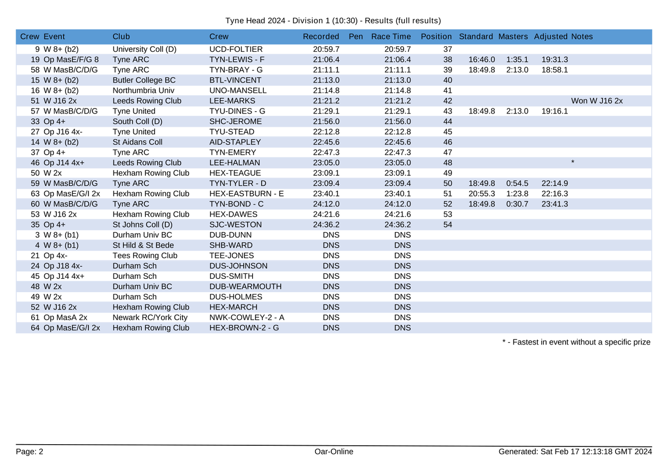
Task: Click standard time 20:55.3
Action: [482, 194]
